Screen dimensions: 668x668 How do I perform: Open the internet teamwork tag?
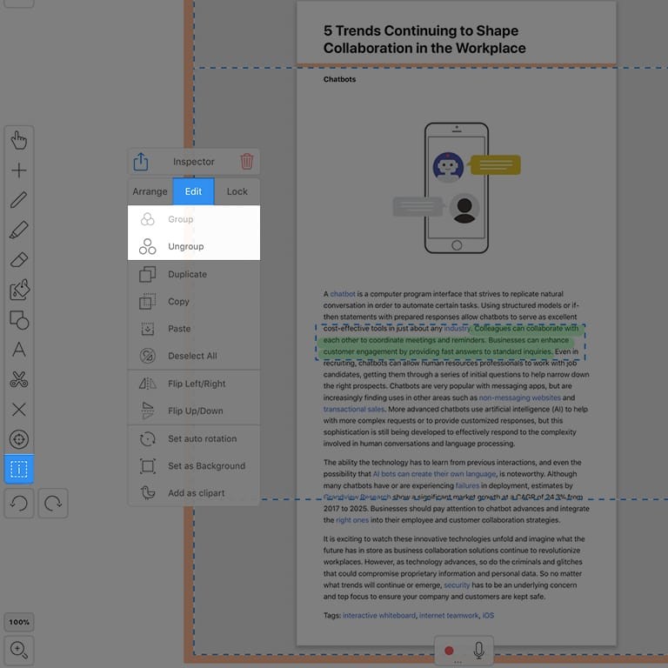[x=449, y=615]
